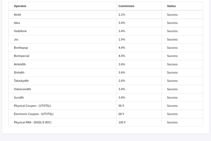Click the 4.4% commission for Bsnltopup

[x=122, y=48]
